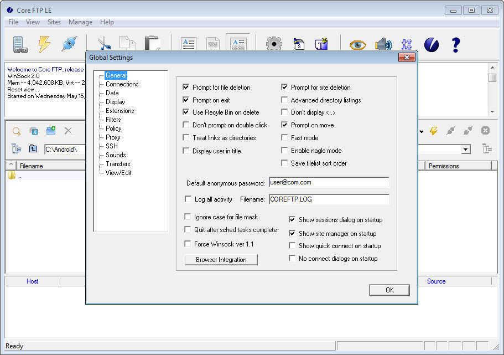504x355 pixels.
Task: Click the log scrollbar thumb
Action: (492, 78)
